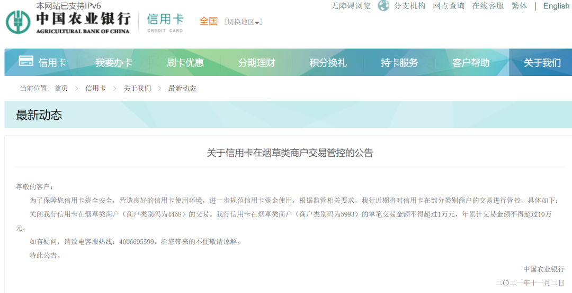The height and width of the screenshot is (293, 572).
Task: Click the paragraph mentioning 商户类别码为4458
Action: 283,221
